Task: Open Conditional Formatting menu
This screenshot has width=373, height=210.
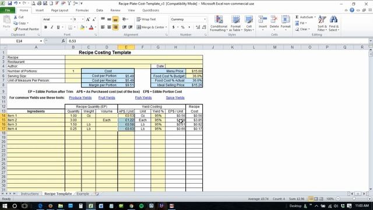Action: (x=219, y=23)
